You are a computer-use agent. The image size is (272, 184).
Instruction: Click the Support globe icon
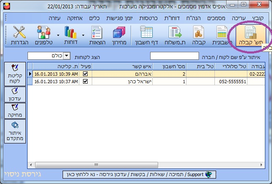coord(209,174)
